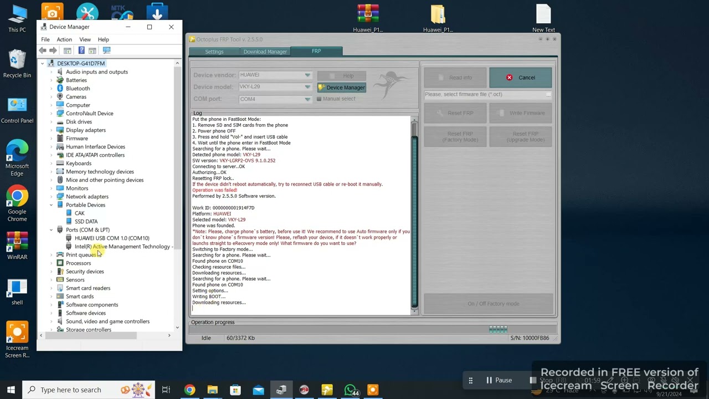Launch the Microsoft Edge desktop shortcut
The height and width of the screenshot is (399, 709).
tap(17, 158)
